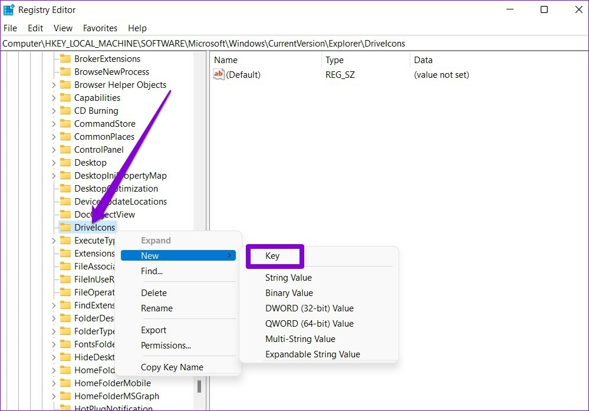Choose New in the context menu
This screenshot has height=411, width=589.
coord(178,255)
